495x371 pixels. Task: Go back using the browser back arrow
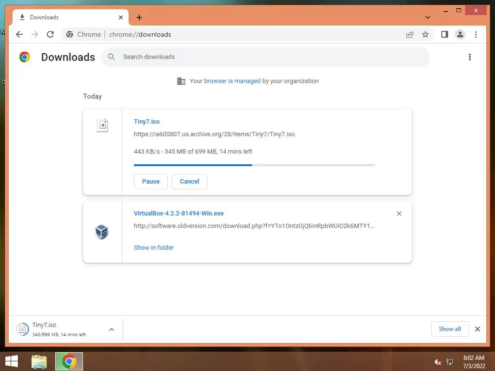(19, 34)
